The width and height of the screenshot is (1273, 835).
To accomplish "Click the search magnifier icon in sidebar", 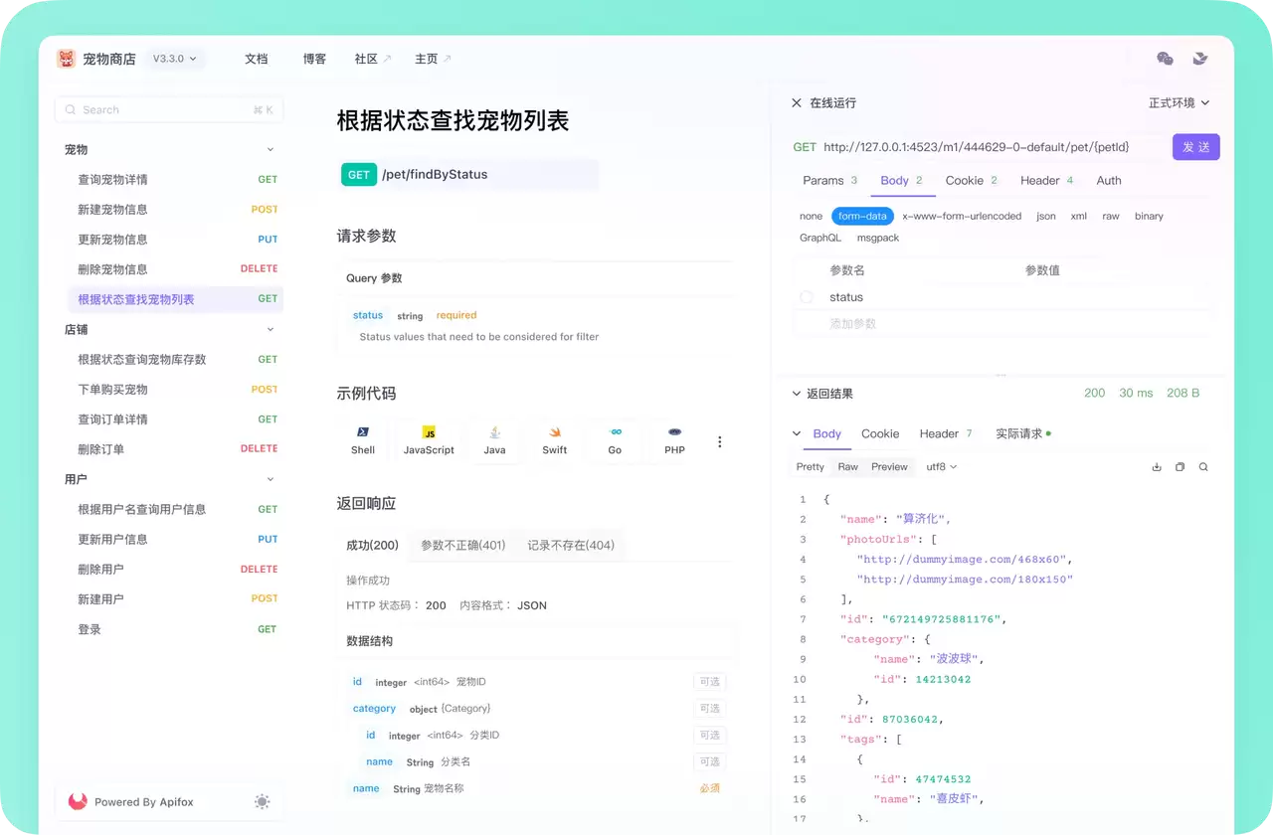I will click(71, 110).
